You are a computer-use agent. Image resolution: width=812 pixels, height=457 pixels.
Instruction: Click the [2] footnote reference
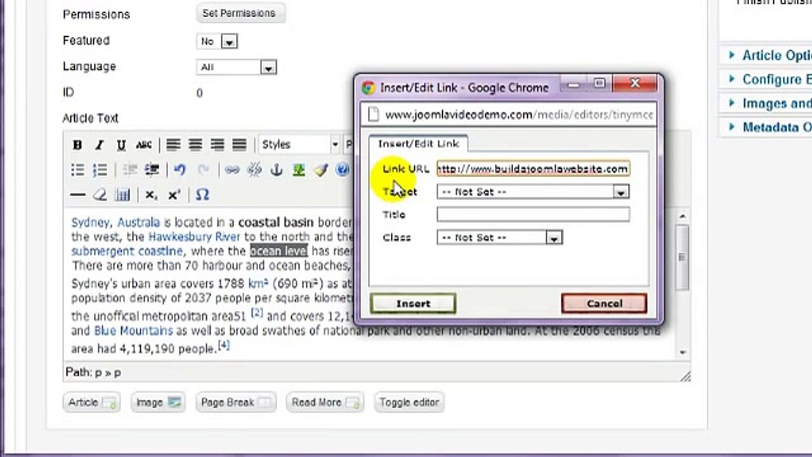(257, 314)
